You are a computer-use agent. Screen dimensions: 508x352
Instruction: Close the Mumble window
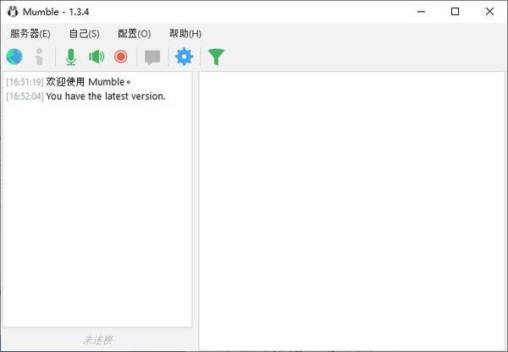(491, 11)
